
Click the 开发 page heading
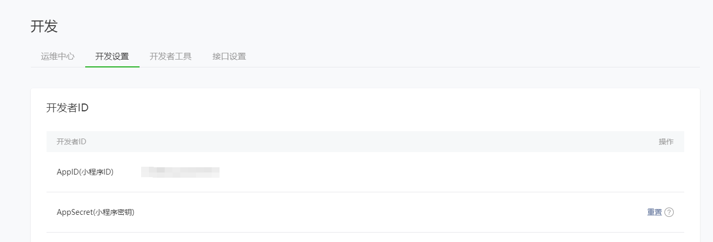pos(44,27)
